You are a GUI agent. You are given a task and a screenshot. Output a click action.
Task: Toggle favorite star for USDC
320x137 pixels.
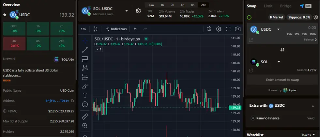pyautogui.click(x=5, y=15)
